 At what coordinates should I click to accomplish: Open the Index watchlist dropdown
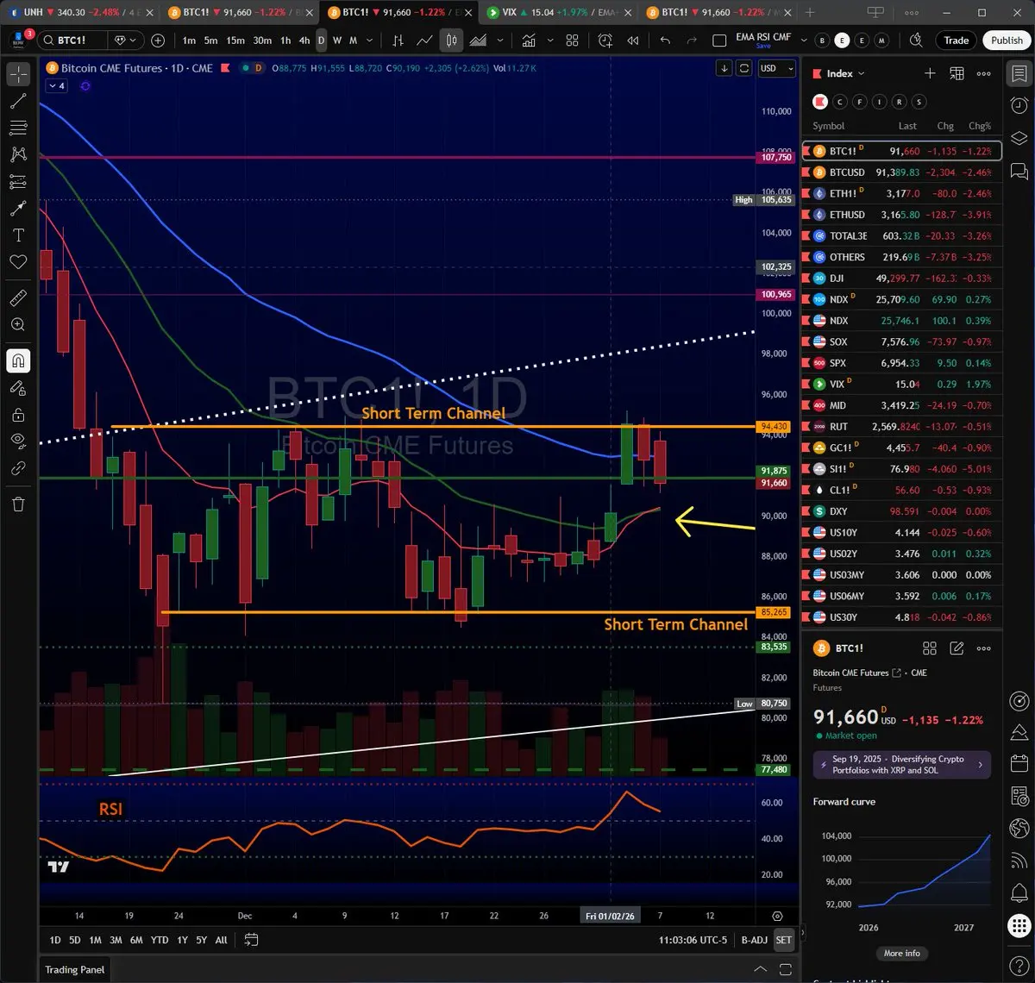pyautogui.click(x=845, y=73)
